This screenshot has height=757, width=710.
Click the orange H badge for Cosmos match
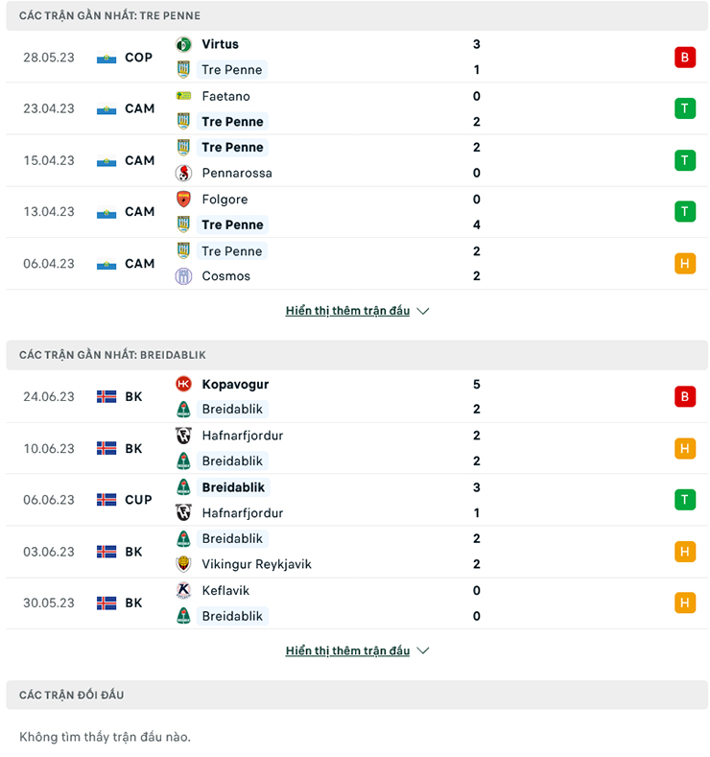(x=684, y=263)
